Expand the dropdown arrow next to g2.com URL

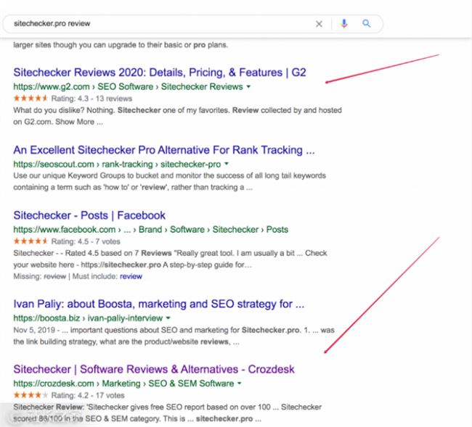click(x=248, y=86)
